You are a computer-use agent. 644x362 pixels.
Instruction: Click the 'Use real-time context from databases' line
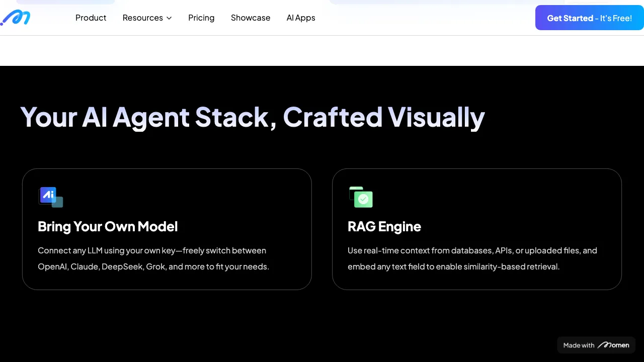[x=472, y=250]
